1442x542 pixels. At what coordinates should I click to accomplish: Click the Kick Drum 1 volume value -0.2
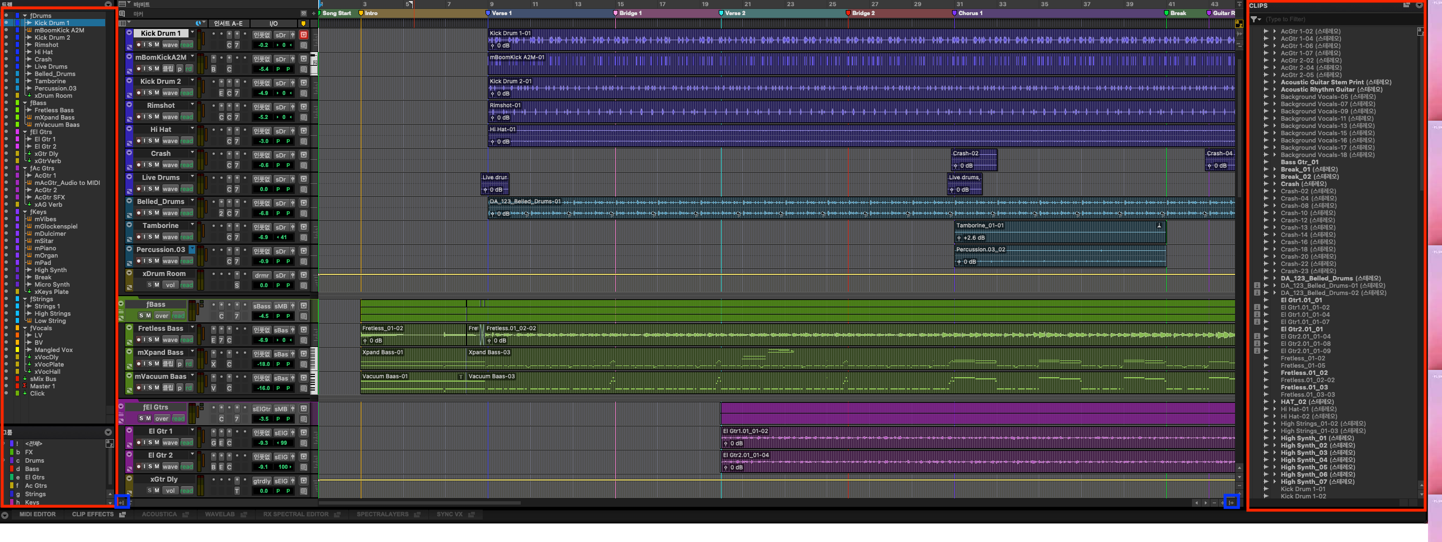[x=263, y=45]
